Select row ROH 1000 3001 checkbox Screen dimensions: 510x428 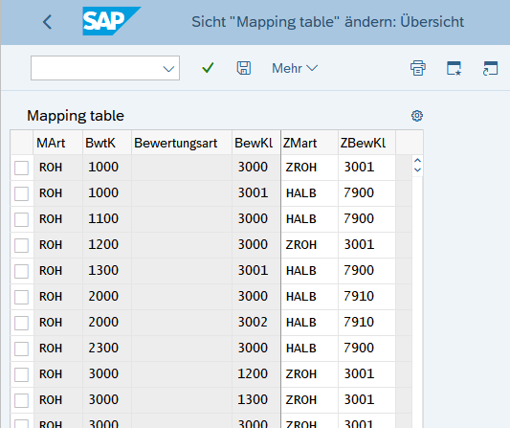click(21, 193)
